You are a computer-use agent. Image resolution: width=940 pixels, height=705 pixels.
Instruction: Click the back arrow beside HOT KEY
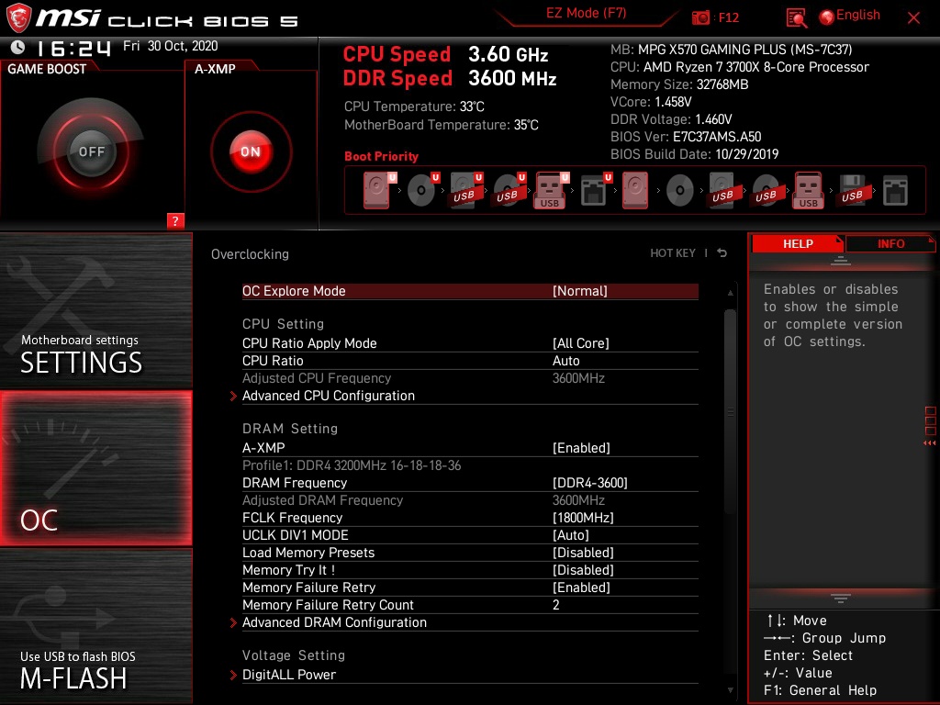(722, 253)
